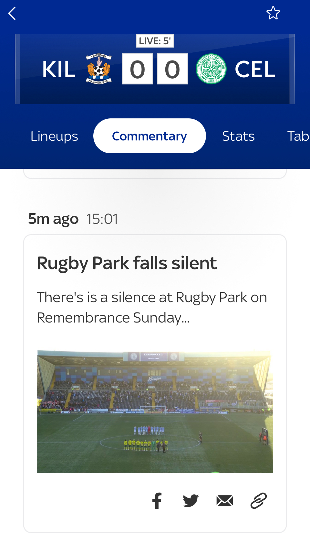Copy the post link with chain icon
The height and width of the screenshot is (547, 310).
pos(259,501)
